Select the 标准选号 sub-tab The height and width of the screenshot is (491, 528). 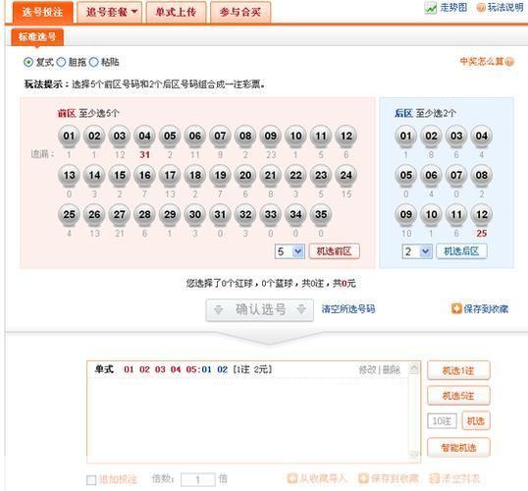[x=37, y=36]
